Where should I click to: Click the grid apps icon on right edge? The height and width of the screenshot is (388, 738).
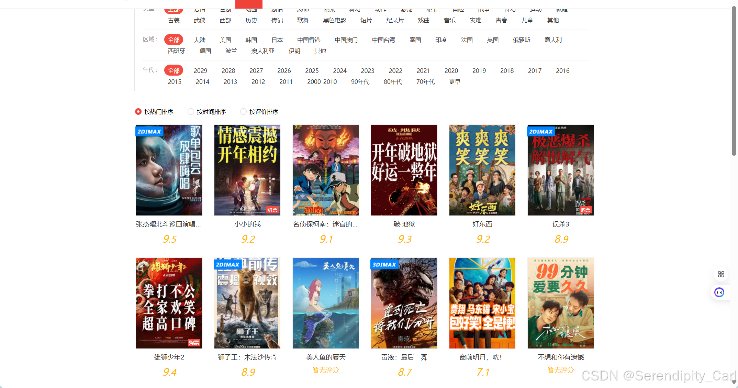tap(721, 274)
